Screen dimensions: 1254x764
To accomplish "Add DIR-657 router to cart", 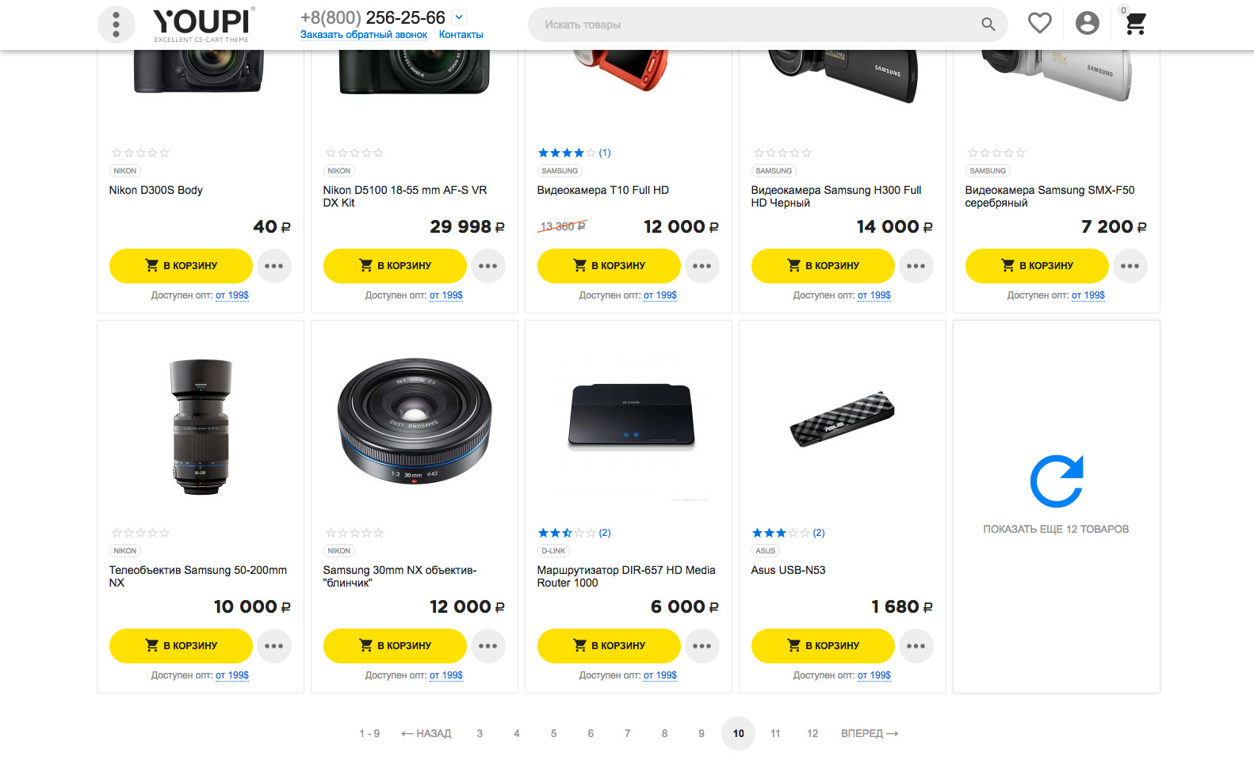I will coord(609,646).
